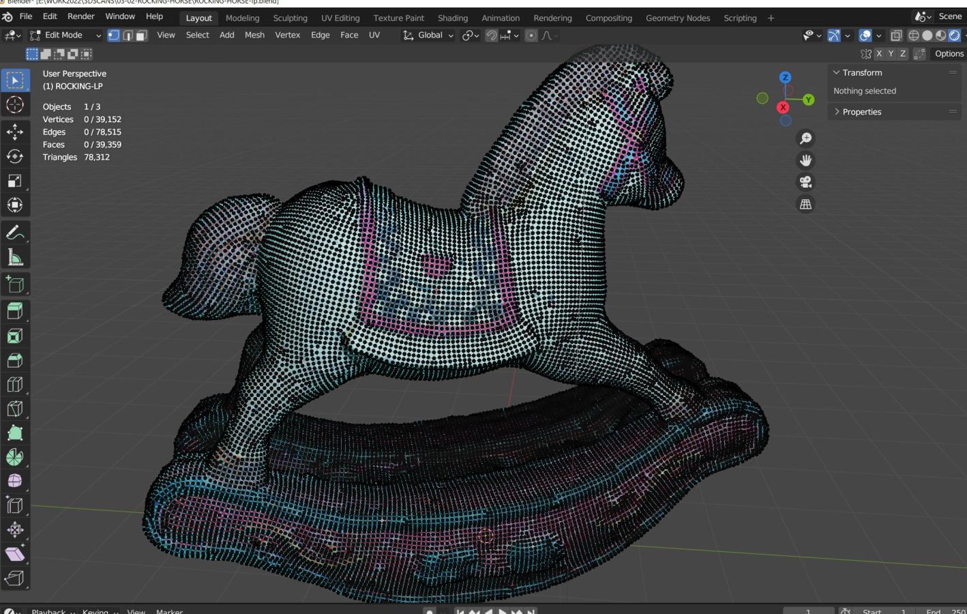Choose the Rotate tool
Image resolution: width=967 pixels, height=614 pixels.
[x=15, y=156]
